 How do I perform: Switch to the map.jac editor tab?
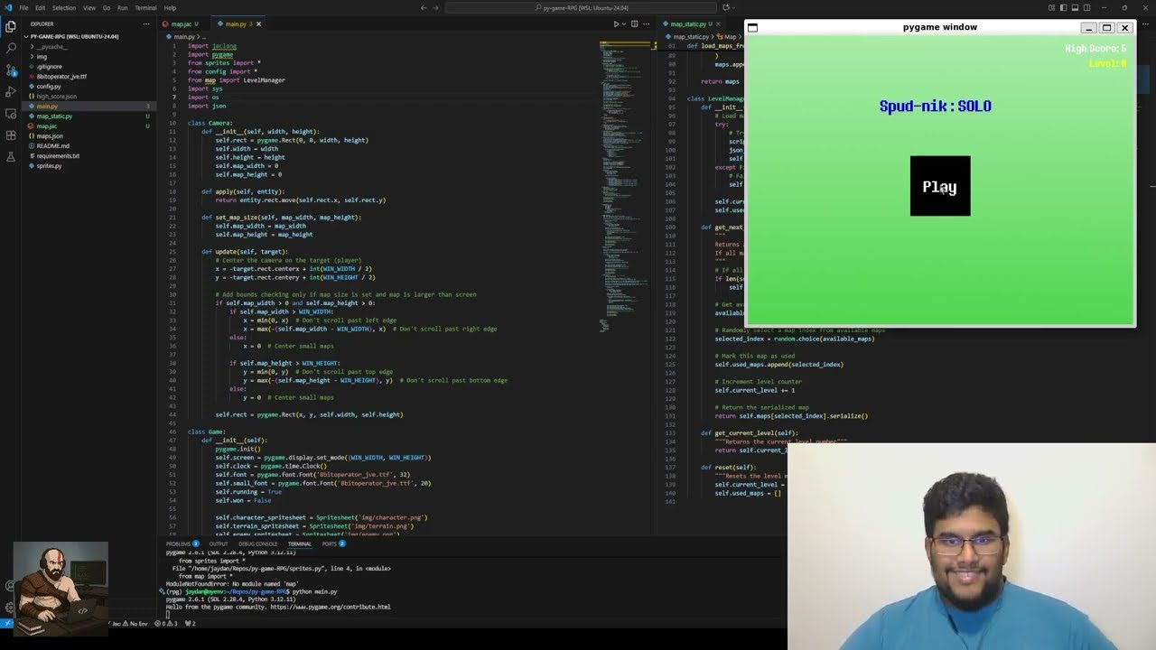click(x=184, y=23)
